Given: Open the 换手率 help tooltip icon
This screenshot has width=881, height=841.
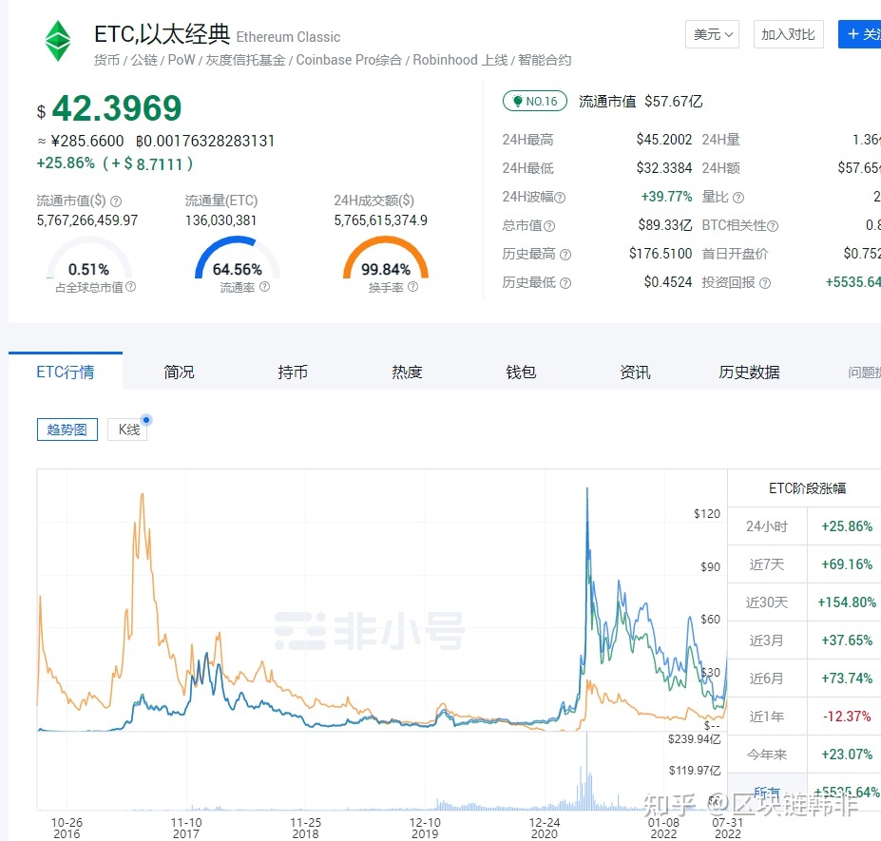Looking at the screenshot, I should coord(413,287).
